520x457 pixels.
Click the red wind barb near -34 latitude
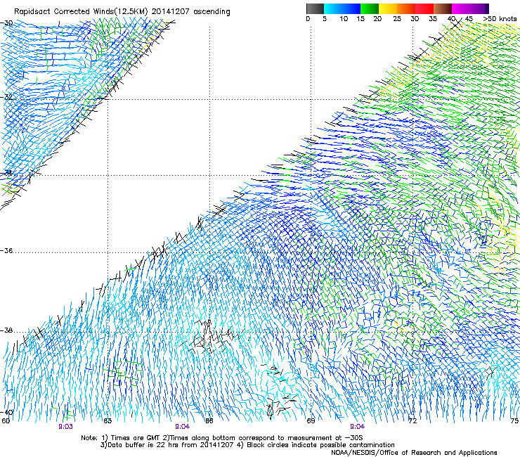(x=6, y=191)
